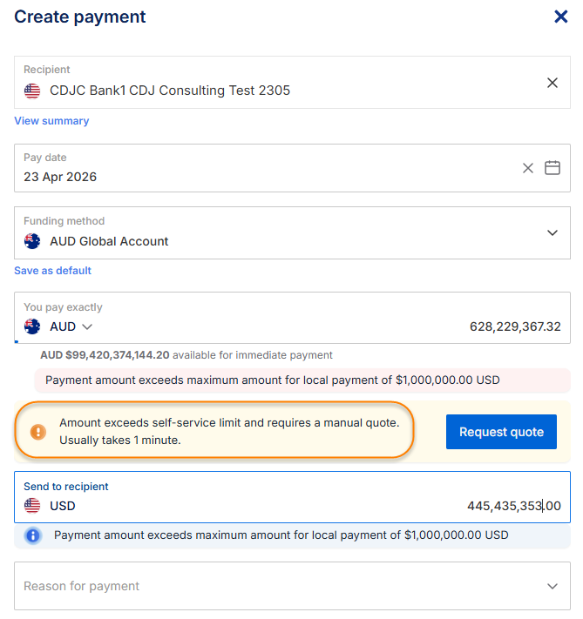This screenshot has height=619, width=583.
Task: Close the Create payment dialog
Action: [561, 17]
